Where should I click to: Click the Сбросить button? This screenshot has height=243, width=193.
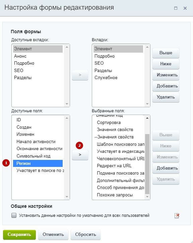[x=85, y=235]
